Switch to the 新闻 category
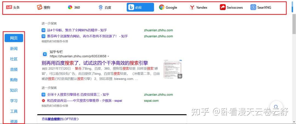 (14, 49)
